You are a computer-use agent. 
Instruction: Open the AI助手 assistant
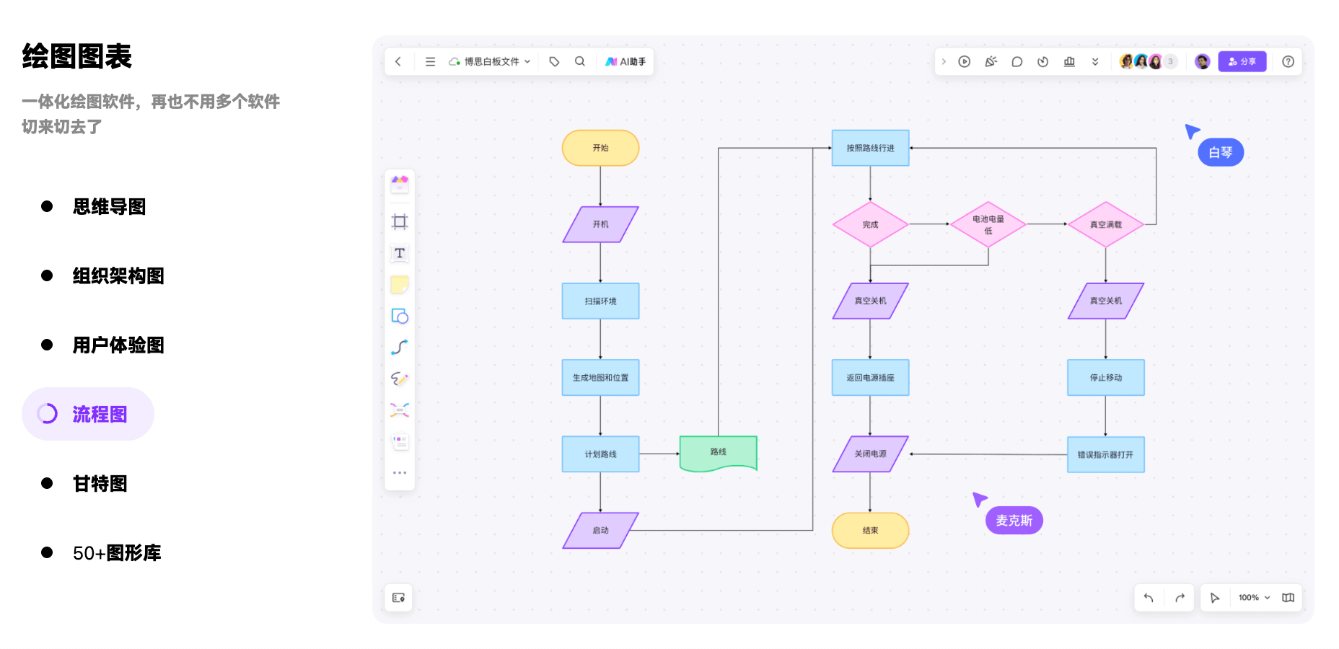coord(625,62)
